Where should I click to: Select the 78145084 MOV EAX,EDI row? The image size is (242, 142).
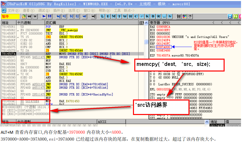click(x=73, y=64)
